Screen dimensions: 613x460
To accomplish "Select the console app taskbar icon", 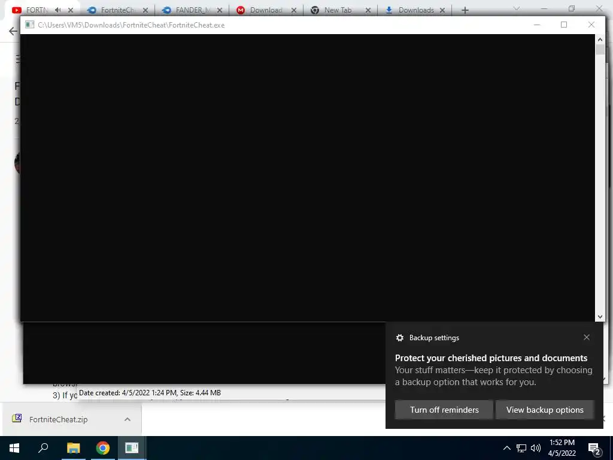I will [132, 448].
